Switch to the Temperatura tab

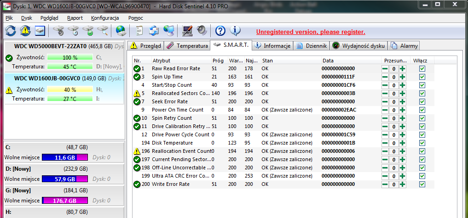click(187, 46)
